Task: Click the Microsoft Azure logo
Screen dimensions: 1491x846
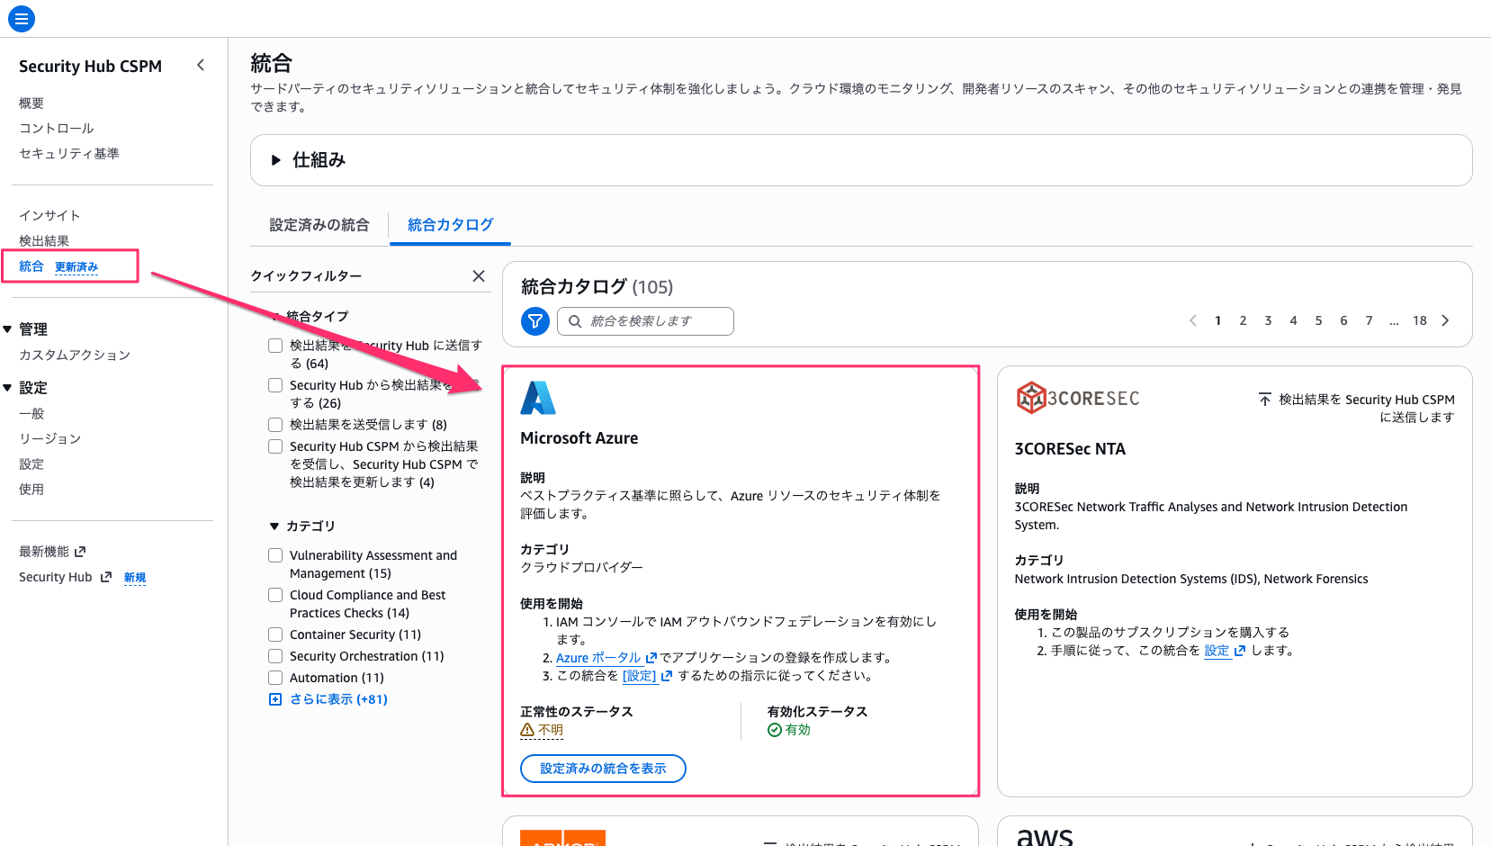Action: pyautogui.click(x=538, y=398)
